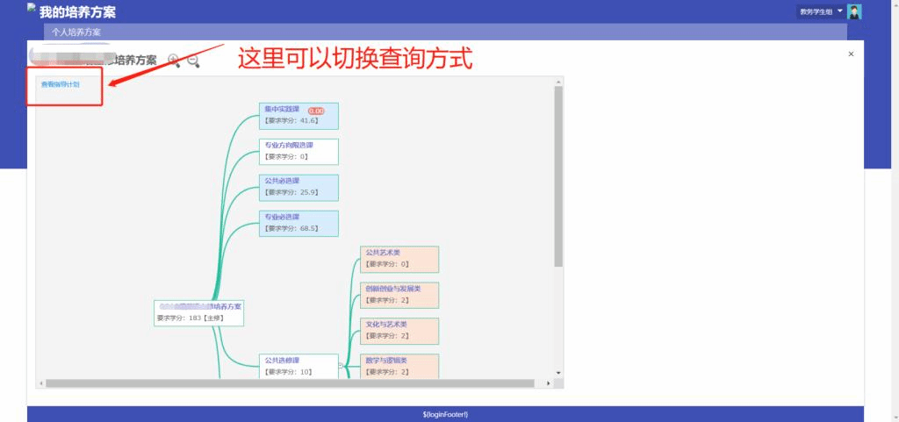Click the horizontal scrollbar thumb in diagram

point(291,383)
